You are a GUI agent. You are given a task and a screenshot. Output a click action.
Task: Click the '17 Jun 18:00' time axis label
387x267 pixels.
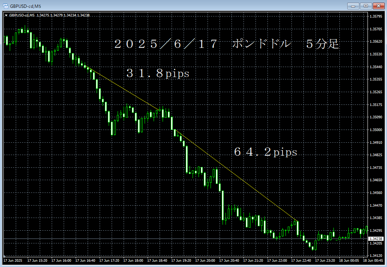133,261
